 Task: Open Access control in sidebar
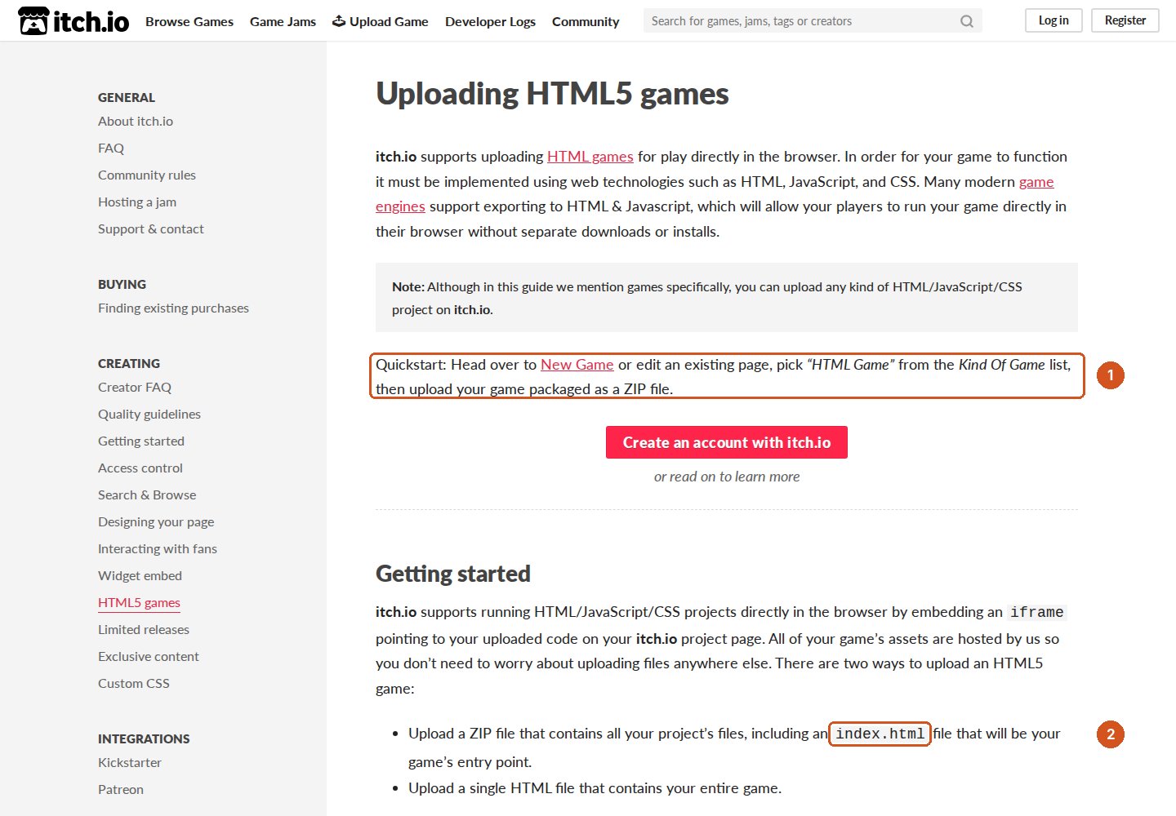click(x=140, y=468)
